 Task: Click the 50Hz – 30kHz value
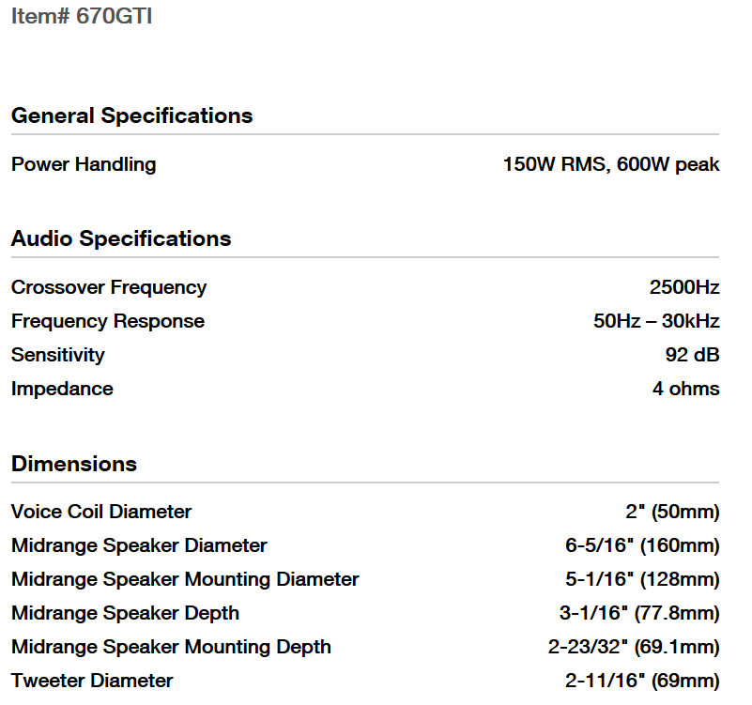click(x=656, y=321)
